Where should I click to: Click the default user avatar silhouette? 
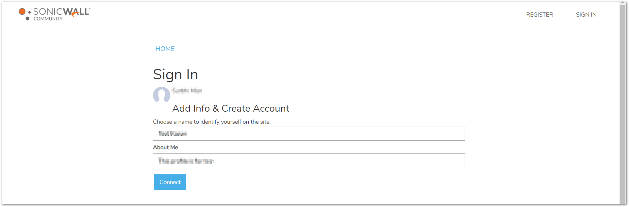161,95
